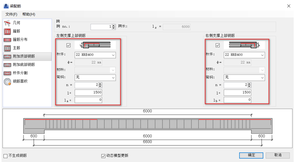
Task: Click the 附加顶部钢筋 additional top bars icon
Action: coord(7,57)
